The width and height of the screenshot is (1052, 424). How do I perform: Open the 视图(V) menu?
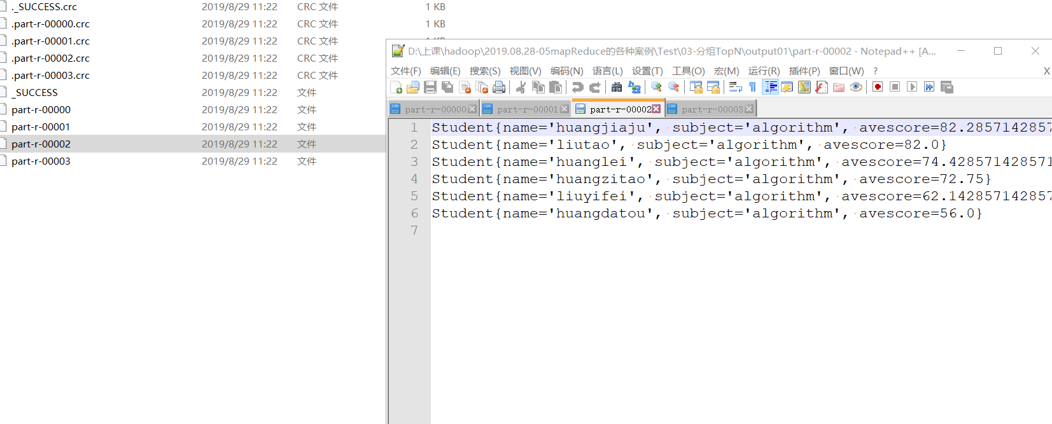coord(525,71)
